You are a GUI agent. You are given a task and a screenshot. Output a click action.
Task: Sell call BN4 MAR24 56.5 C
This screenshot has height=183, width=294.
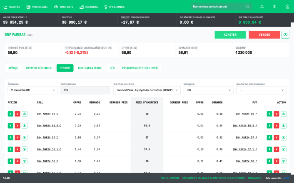tap(17, 126)
